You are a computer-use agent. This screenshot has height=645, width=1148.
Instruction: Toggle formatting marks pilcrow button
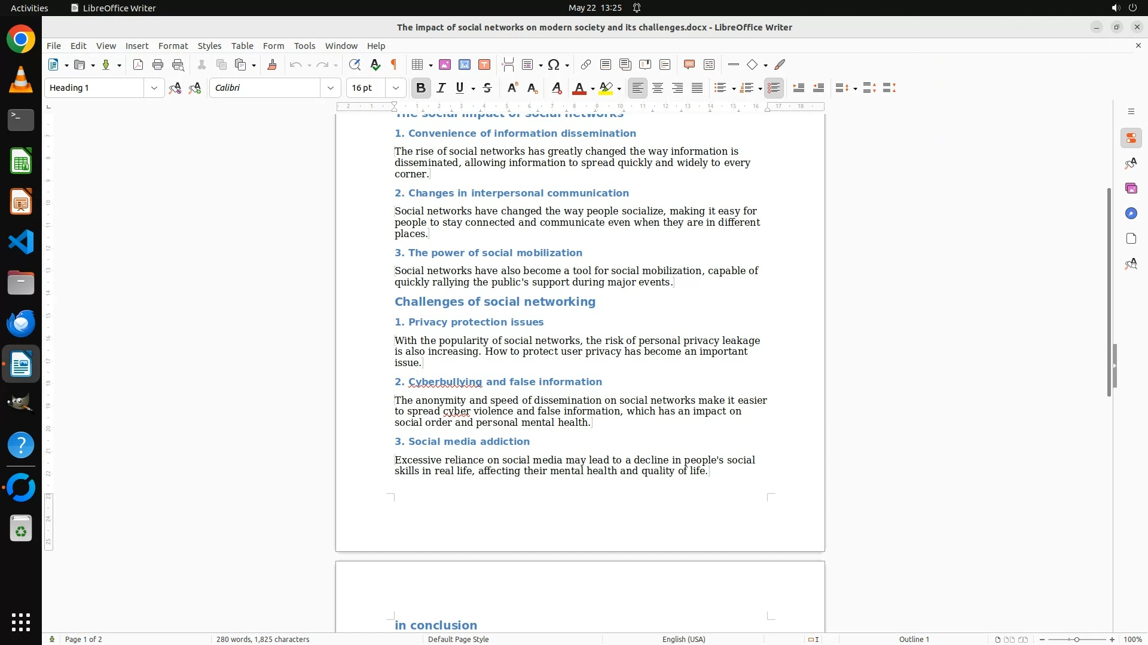click(x=394, y=65)
